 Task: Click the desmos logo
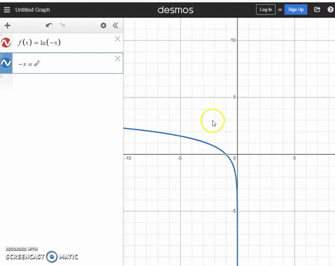tap(175, 10)
